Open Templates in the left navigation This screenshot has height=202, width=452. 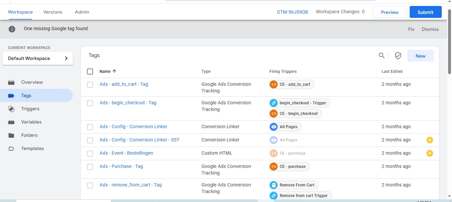click(x=32, y=148)
